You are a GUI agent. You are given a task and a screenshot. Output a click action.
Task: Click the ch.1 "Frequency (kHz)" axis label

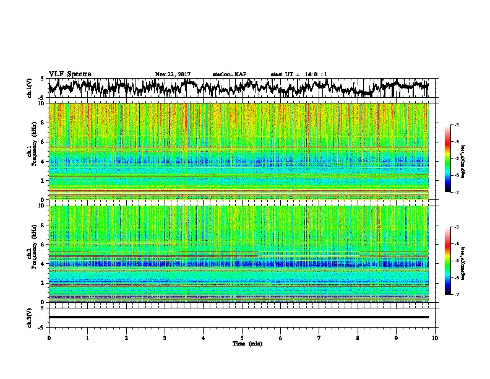[x=34, y=144]
